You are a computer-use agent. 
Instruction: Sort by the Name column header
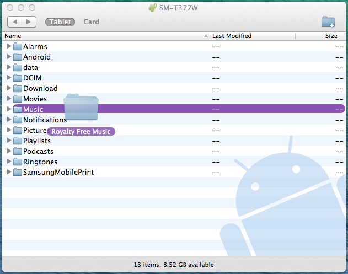(x=106, y=36)
